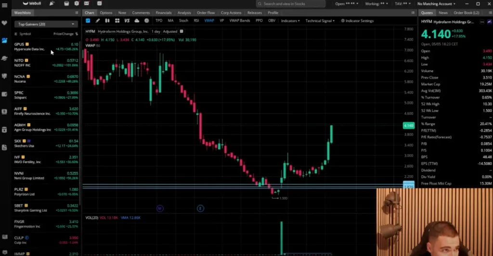Select NCNA Nucana watchlist row
Screen dimensions: 493x256
click(46, 79)
